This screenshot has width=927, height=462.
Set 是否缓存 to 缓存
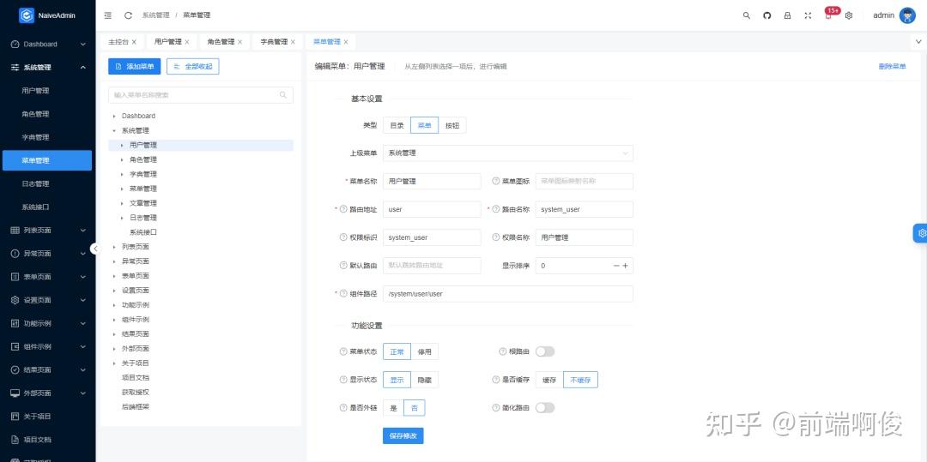coord(550,380)
